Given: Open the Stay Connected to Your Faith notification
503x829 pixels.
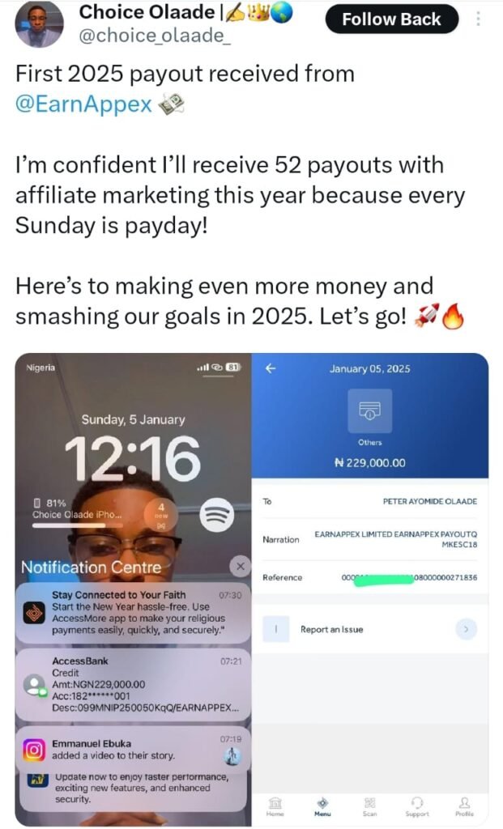Looking at the screenshot, I should tap(134, 613).
